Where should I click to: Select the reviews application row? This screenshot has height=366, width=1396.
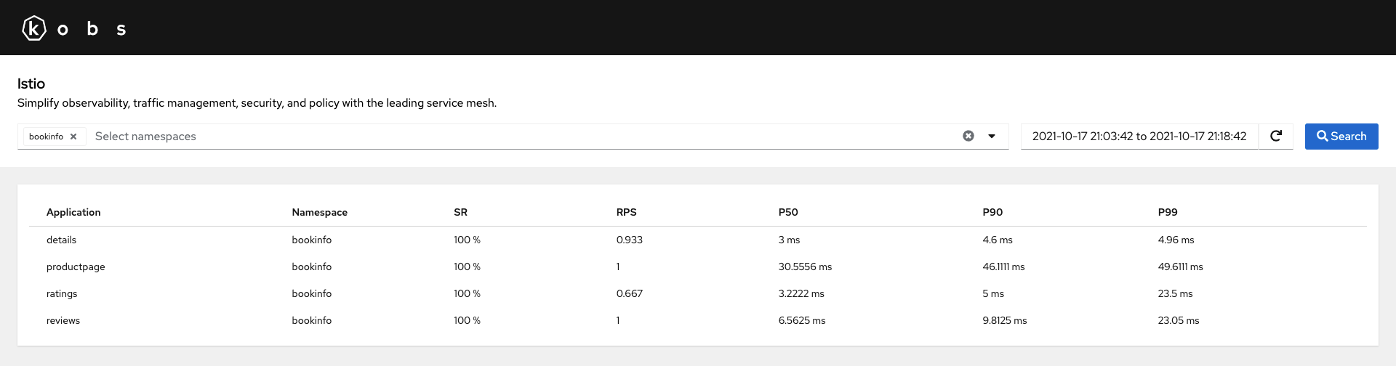tap(698, 320)
